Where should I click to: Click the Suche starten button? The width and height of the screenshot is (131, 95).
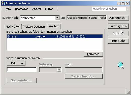tap(118, 26)
